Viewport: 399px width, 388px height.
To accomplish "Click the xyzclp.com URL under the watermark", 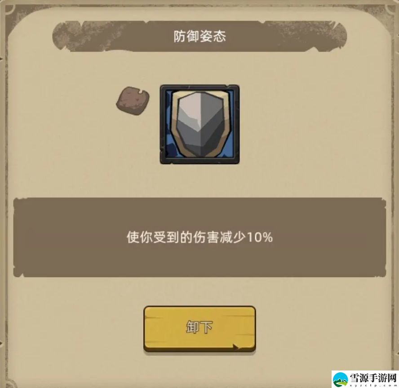I will pos(373,385).
